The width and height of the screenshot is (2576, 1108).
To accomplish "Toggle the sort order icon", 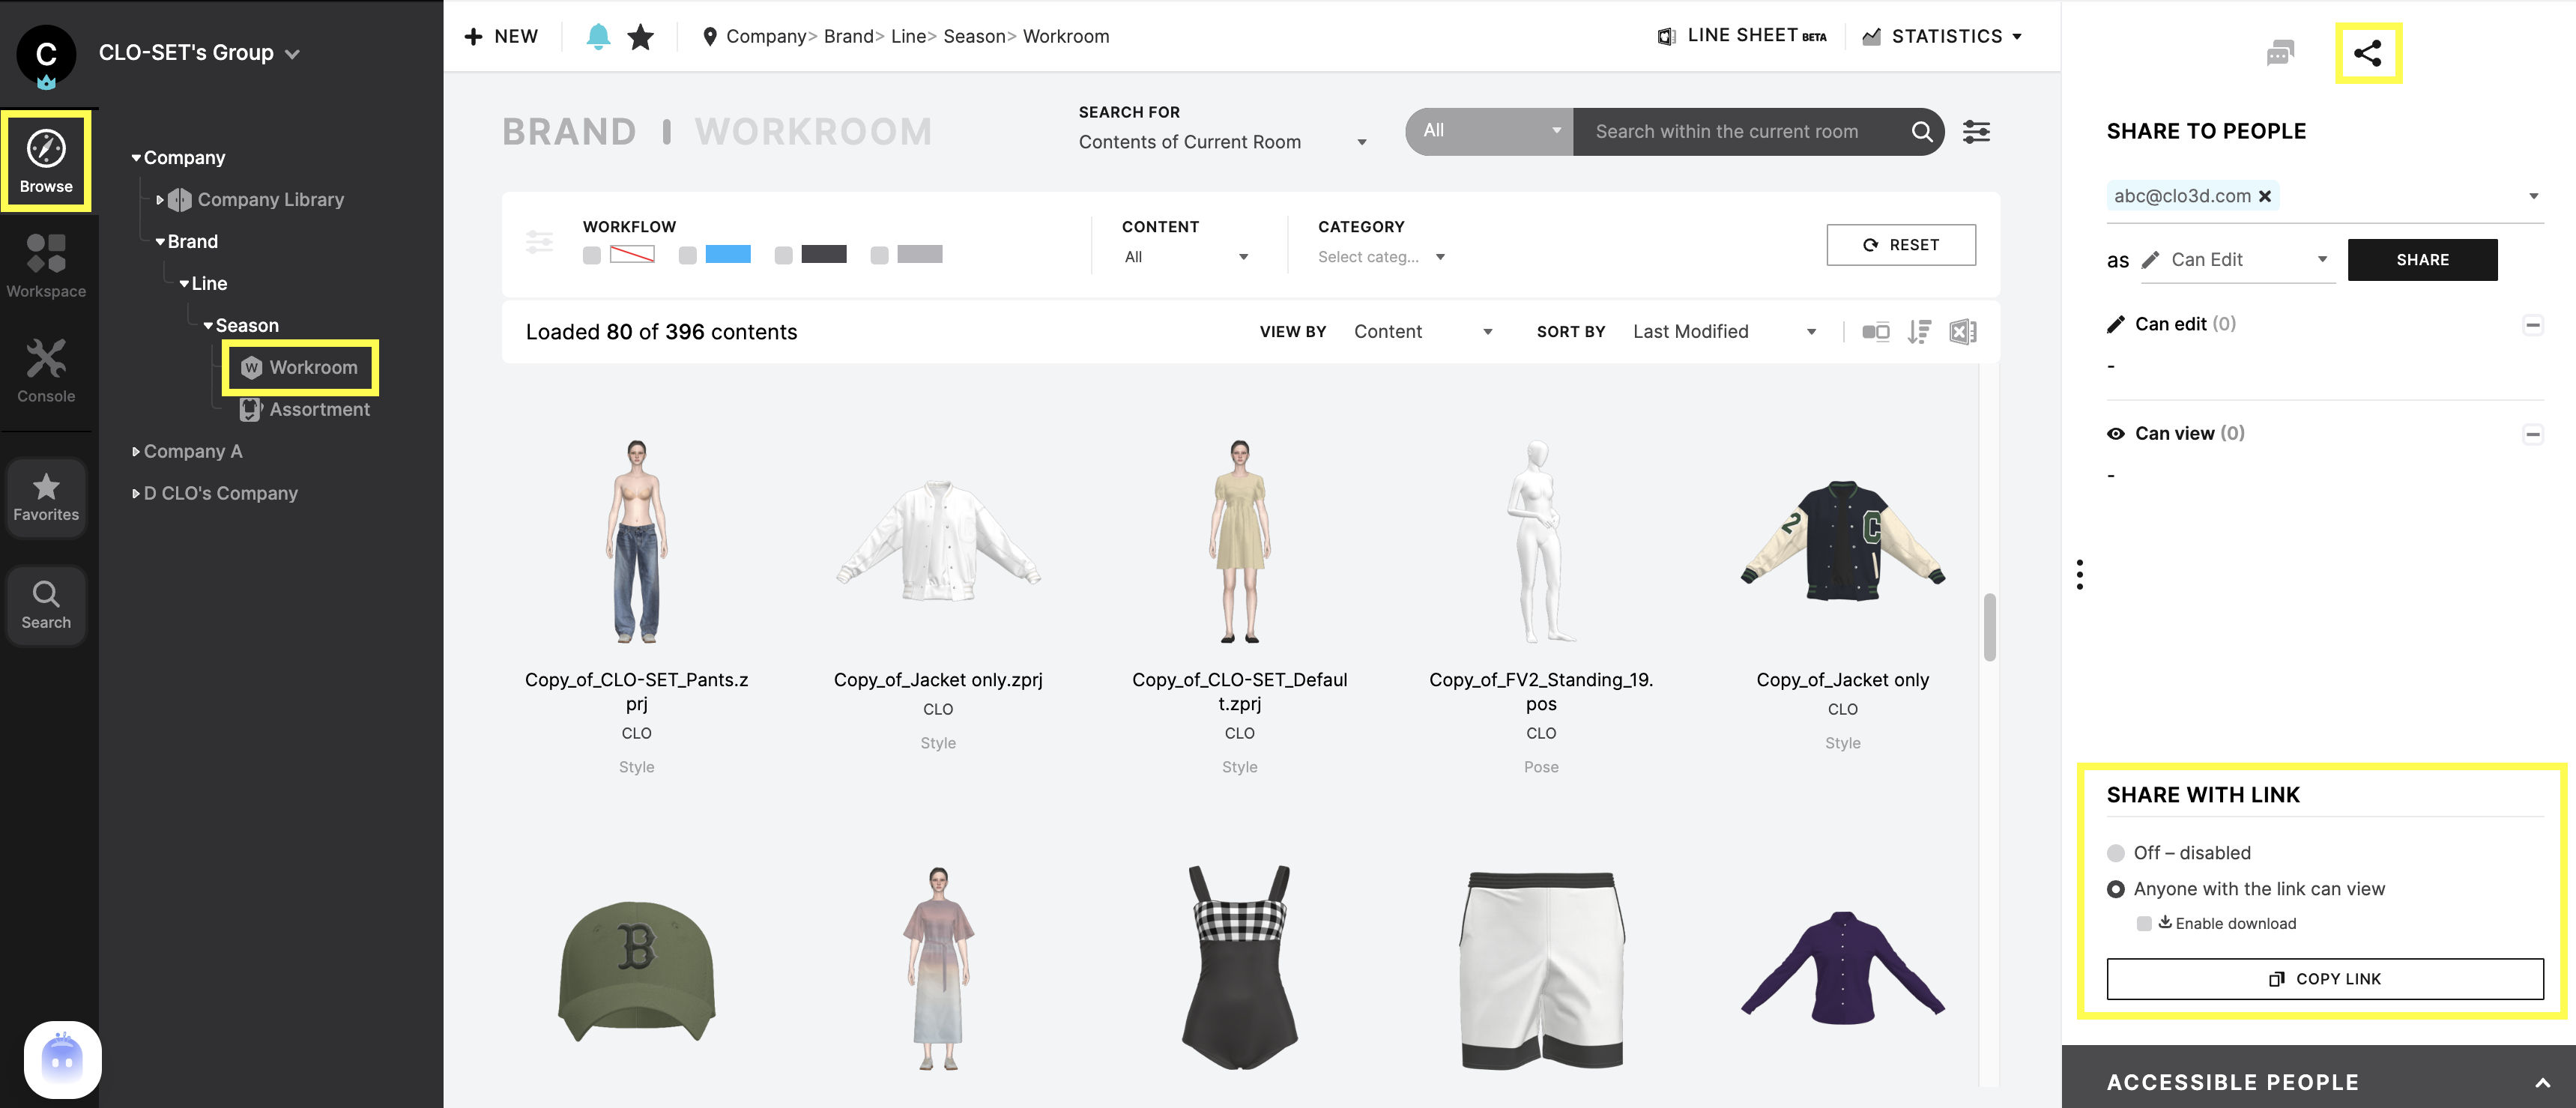I will coord(1918,332).
